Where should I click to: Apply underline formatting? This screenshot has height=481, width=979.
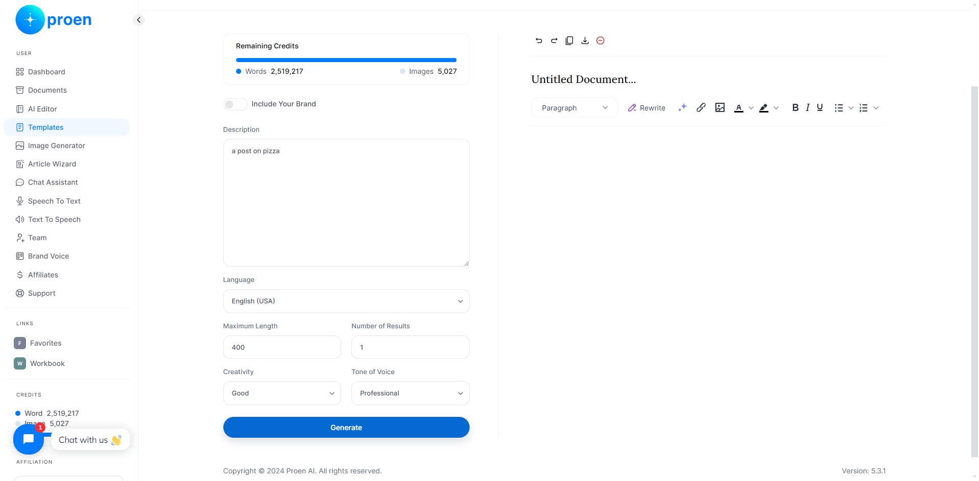click(820, 107)
